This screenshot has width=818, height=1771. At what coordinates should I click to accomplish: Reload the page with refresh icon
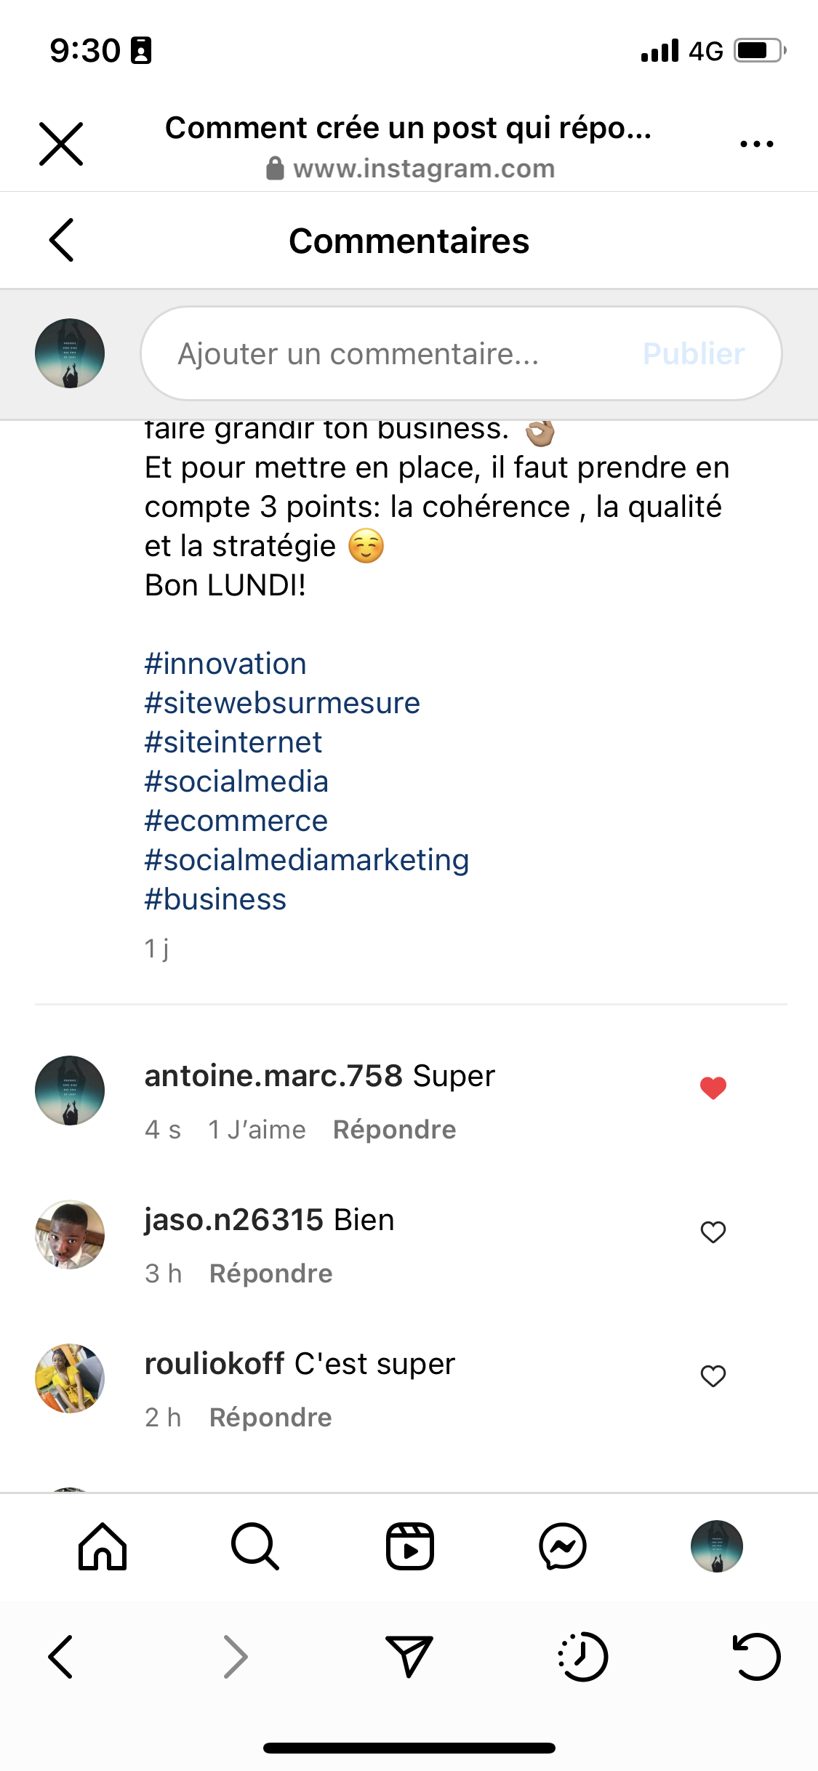756,1657
